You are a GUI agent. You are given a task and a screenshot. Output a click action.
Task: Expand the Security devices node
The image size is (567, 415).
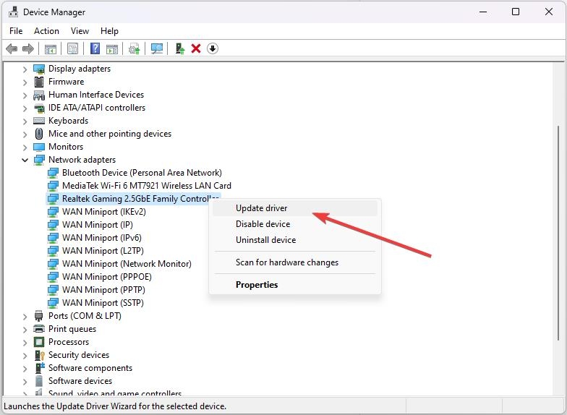coord(25,356)
